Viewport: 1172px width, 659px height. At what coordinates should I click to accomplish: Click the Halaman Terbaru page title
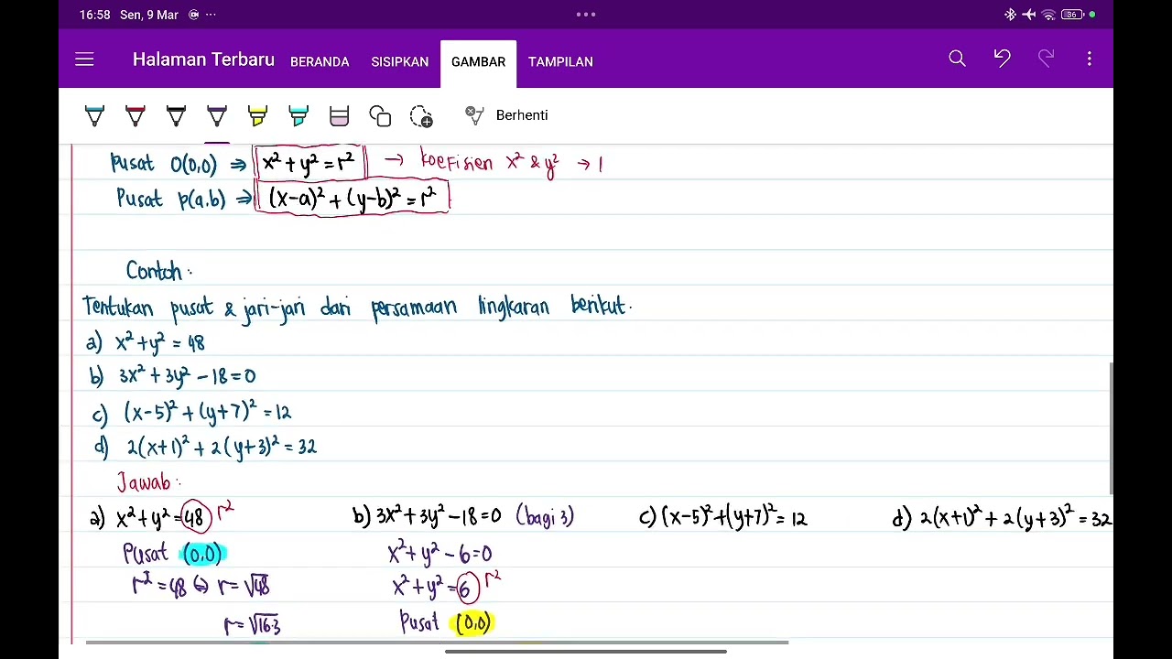coord(203,59)
